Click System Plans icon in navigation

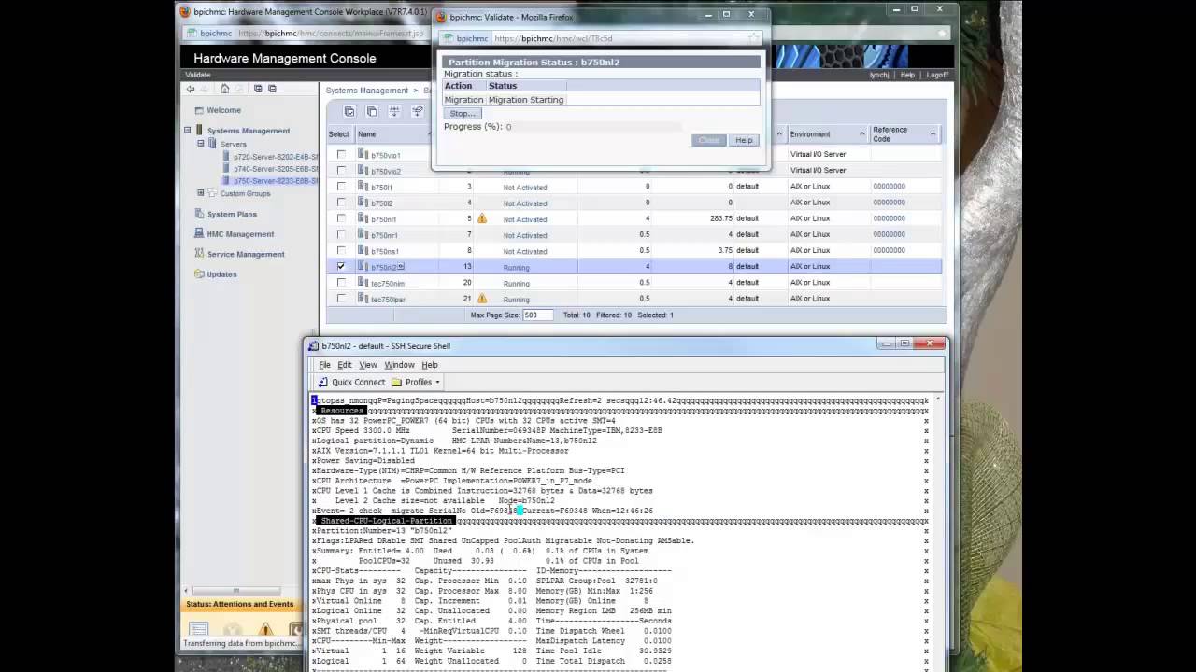199,214
